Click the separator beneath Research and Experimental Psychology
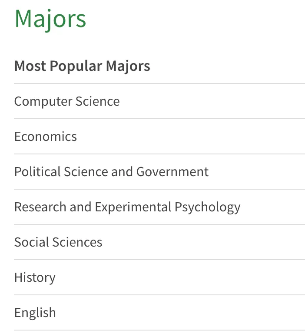Viewport: 305px width, 334px height. click(159, 224)
